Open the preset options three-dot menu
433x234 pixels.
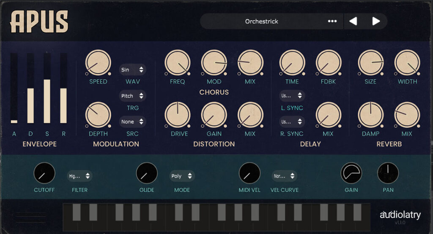(x=332, y=21)
